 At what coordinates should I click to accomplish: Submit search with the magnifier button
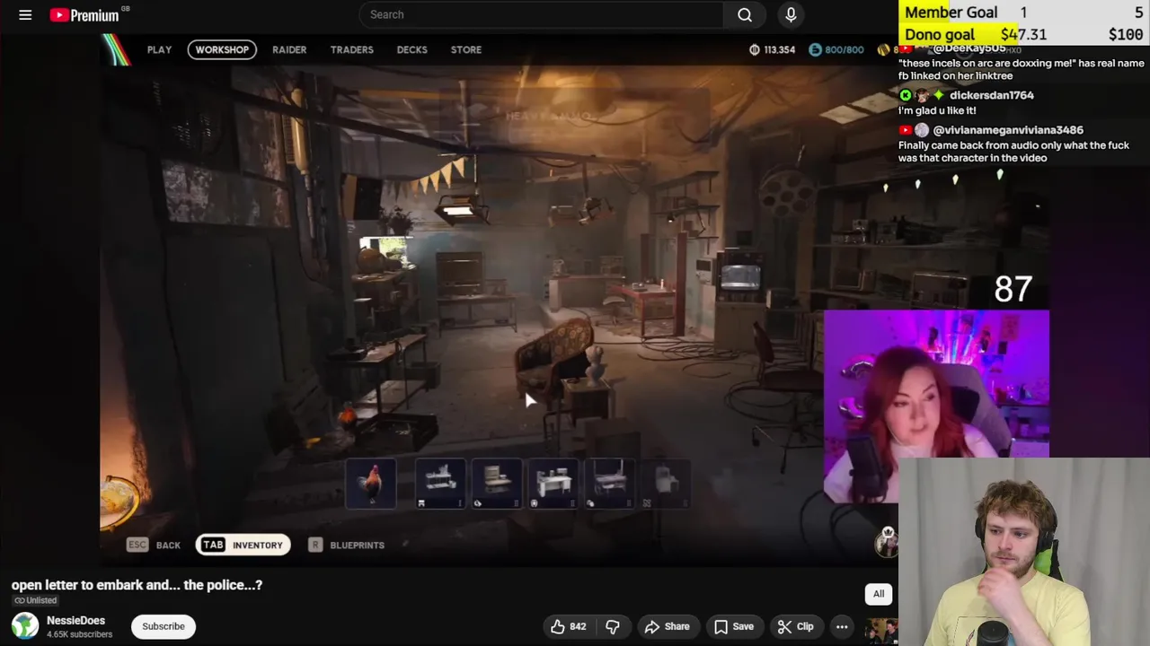coord(745,14)
